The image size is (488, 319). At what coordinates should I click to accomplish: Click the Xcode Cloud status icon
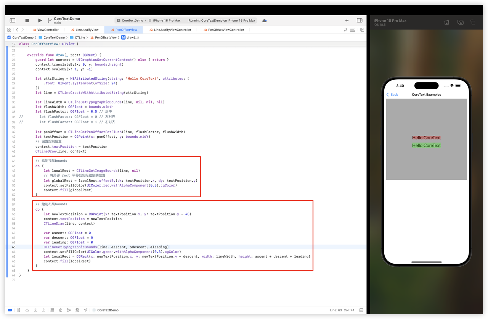[x=265, y=21]
